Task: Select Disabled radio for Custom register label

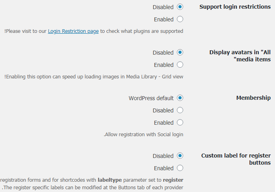Action: point(180,156)
